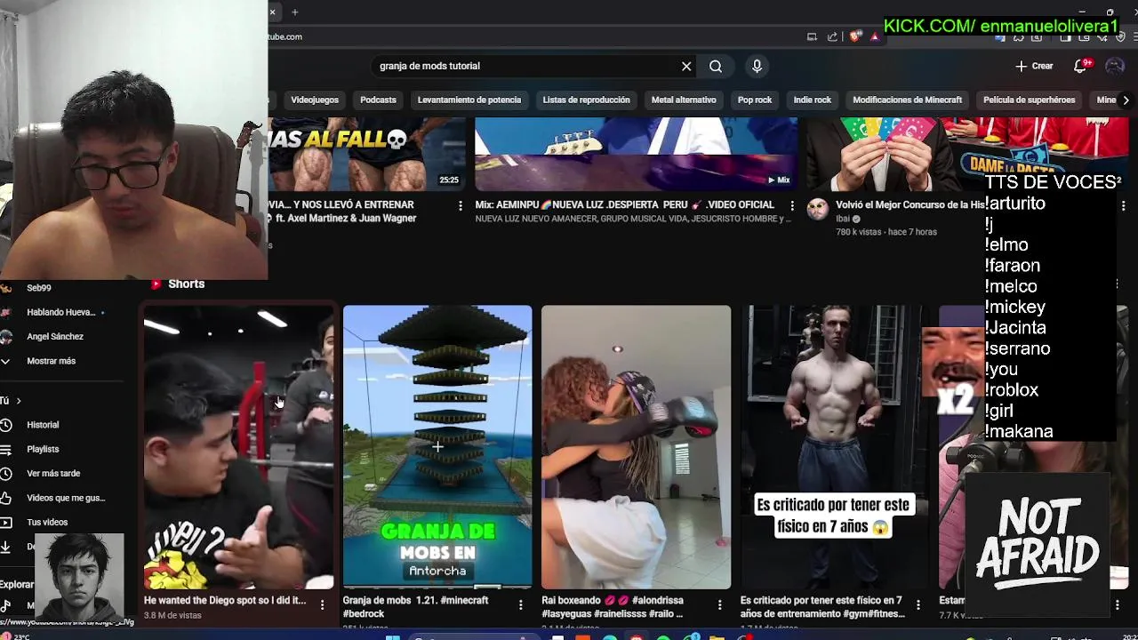Image resolution: width=1138 pixels, height=640 pixels.
Task: Open Angel Sánchez subscription in sidebar
Action: click(54, 336)
